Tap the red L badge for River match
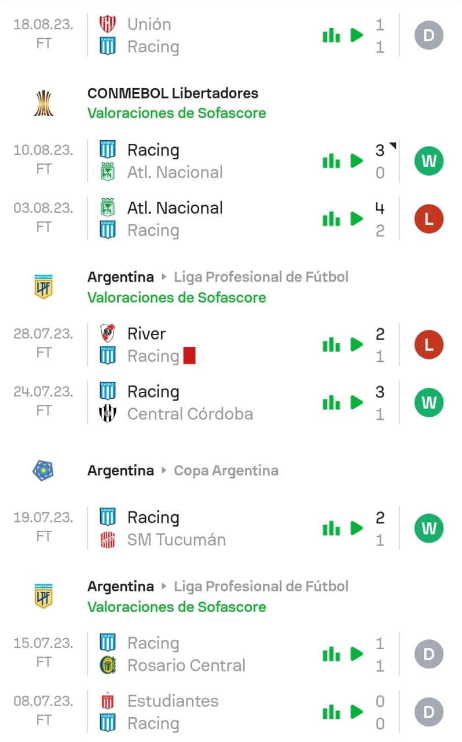Screen dimensions: 462x742 click(429, 345)
